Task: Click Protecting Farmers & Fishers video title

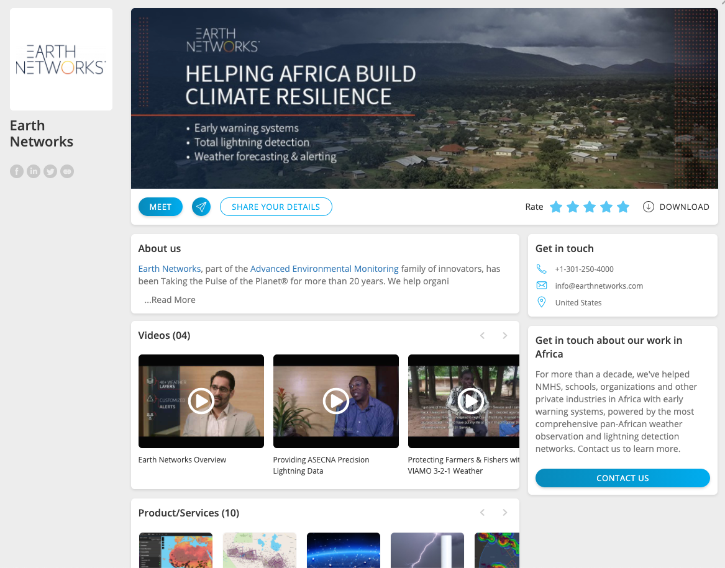Action: tap(463, 466)
